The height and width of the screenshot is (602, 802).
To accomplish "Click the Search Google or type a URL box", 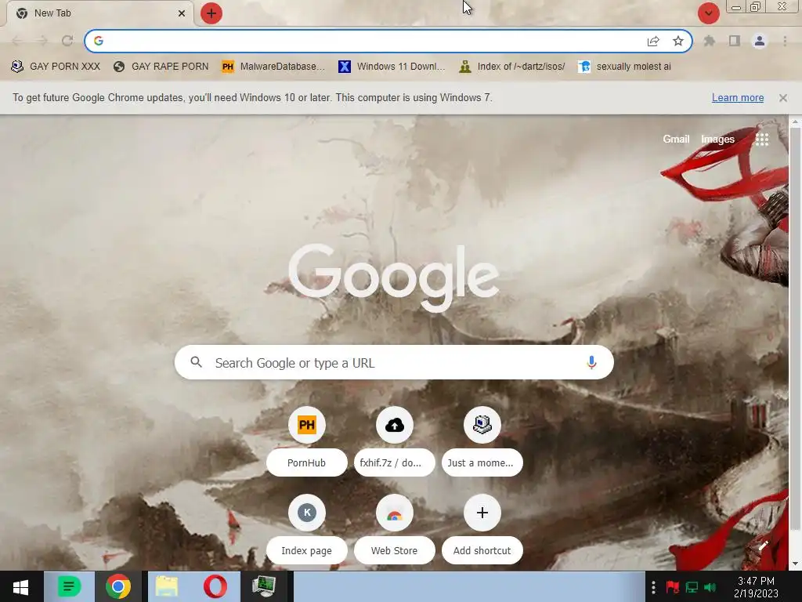I will pos(394,362).
